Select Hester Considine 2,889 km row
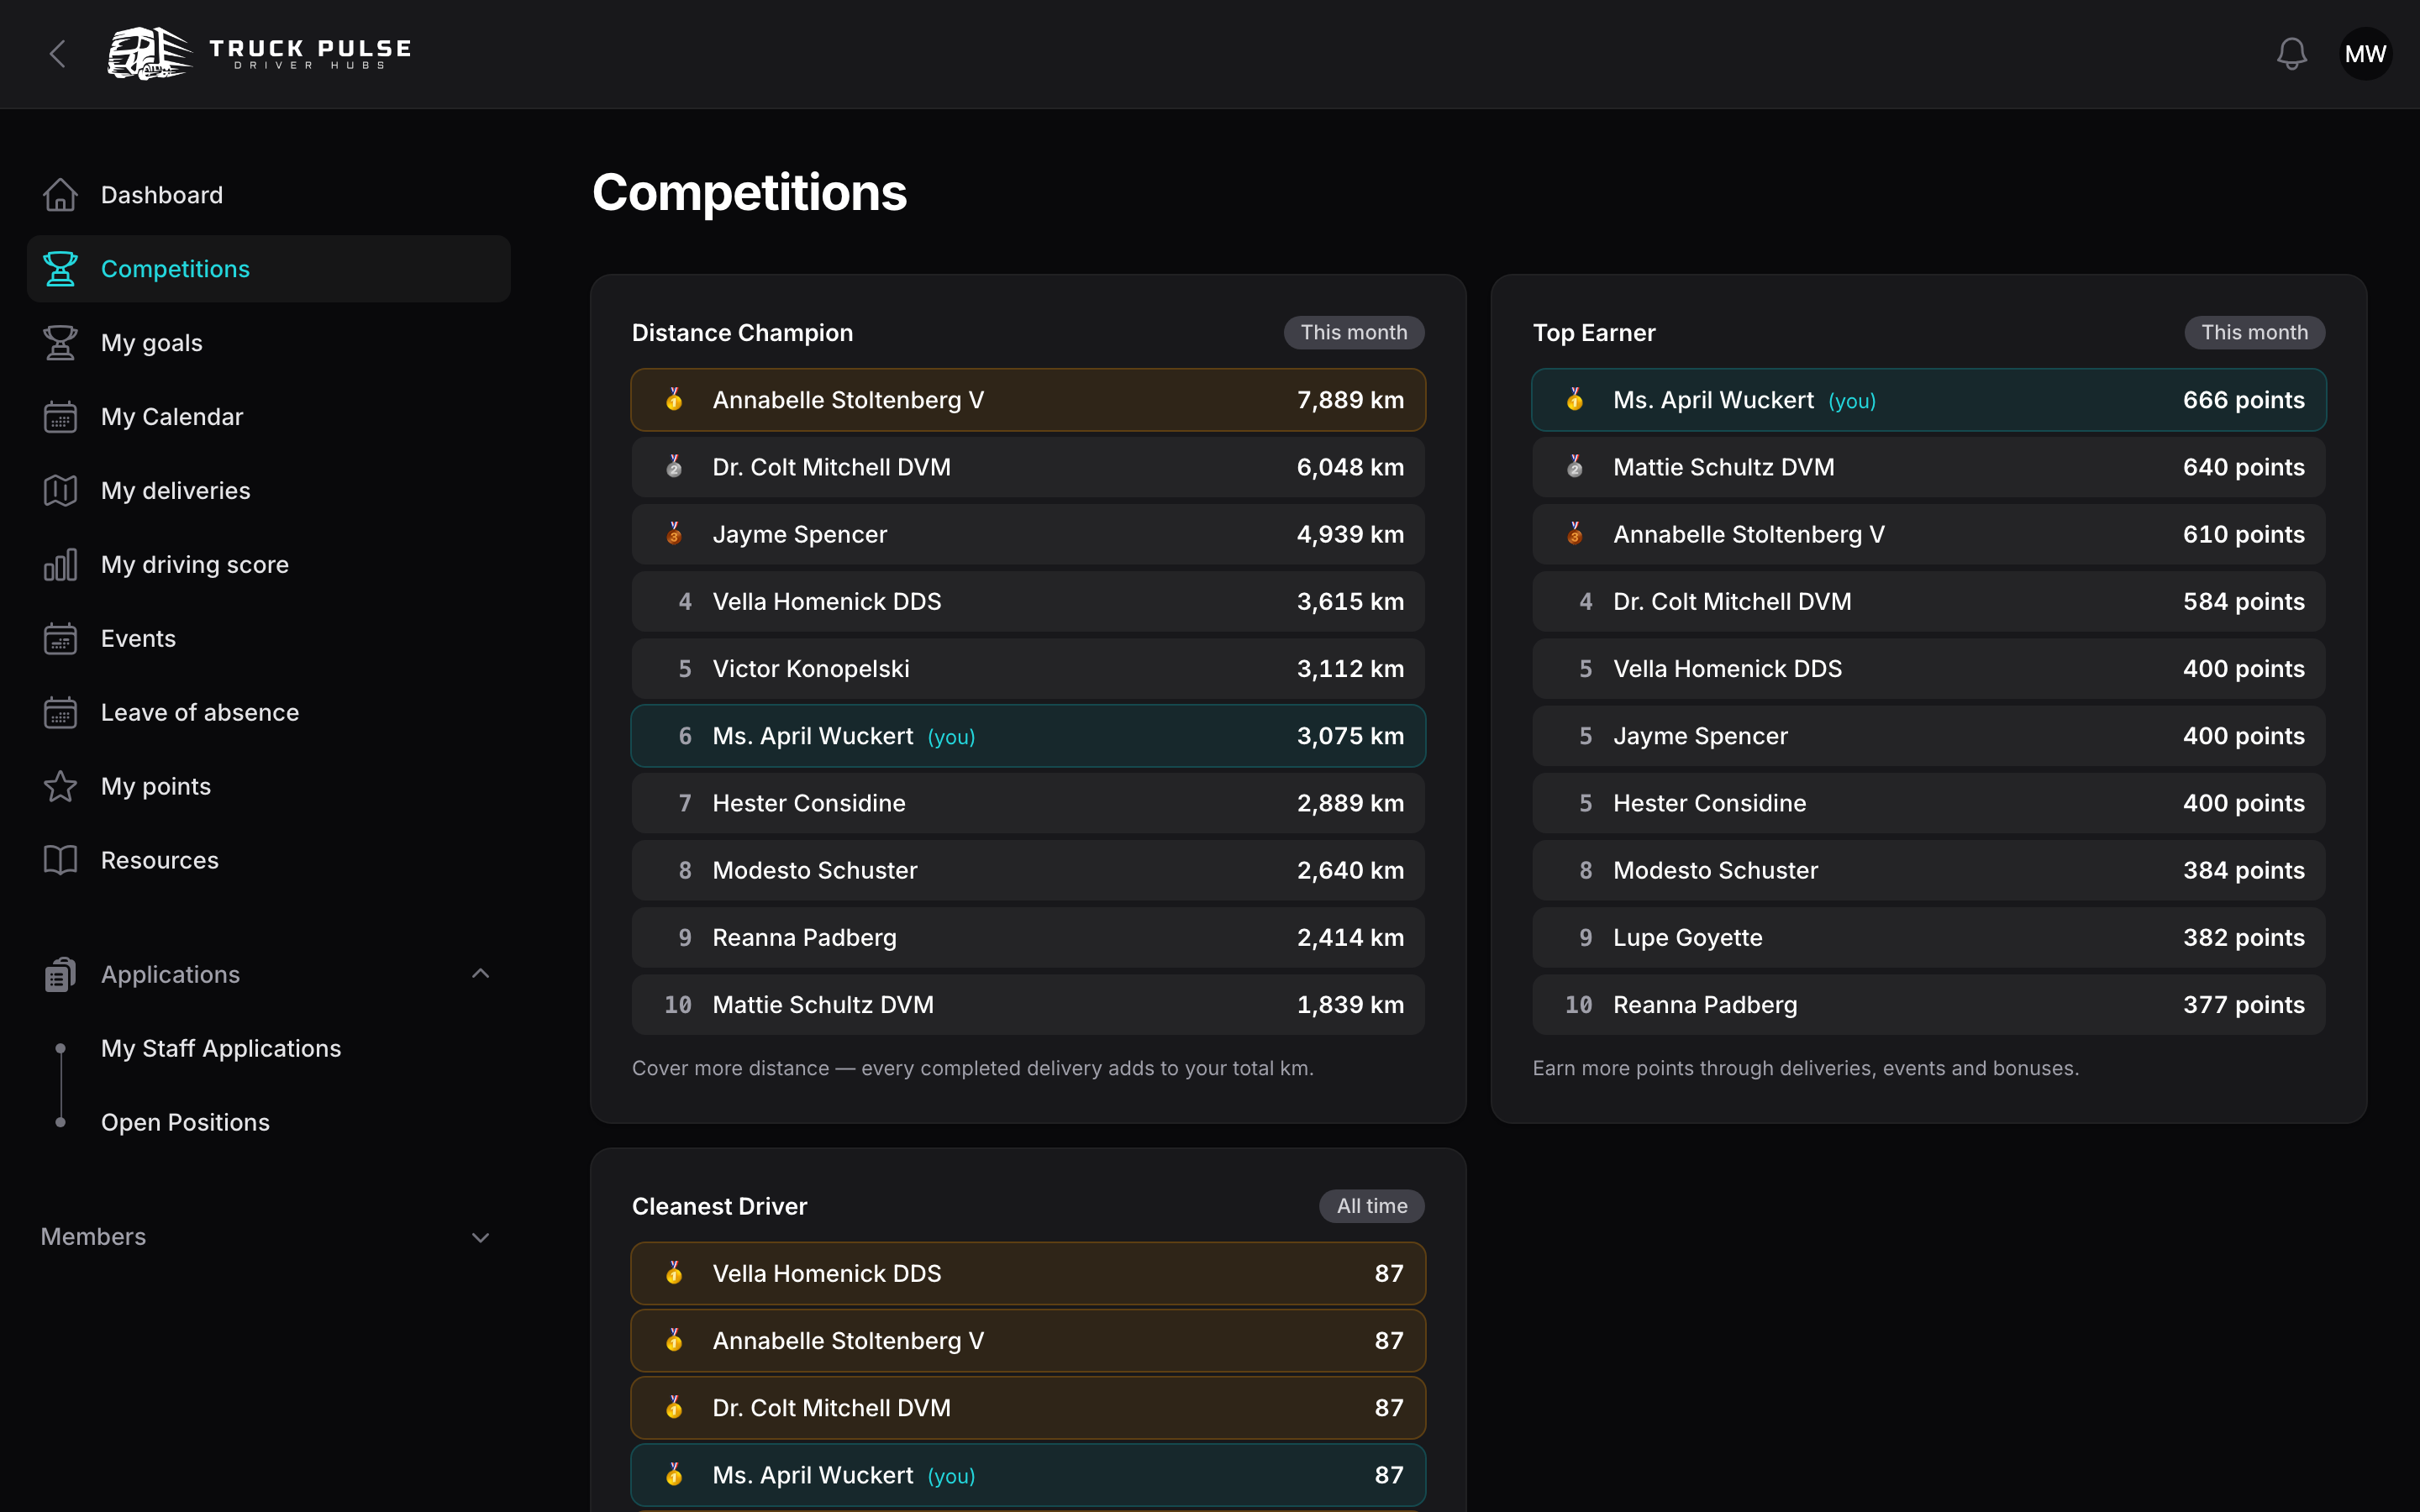 click(x=1028, y=803)
